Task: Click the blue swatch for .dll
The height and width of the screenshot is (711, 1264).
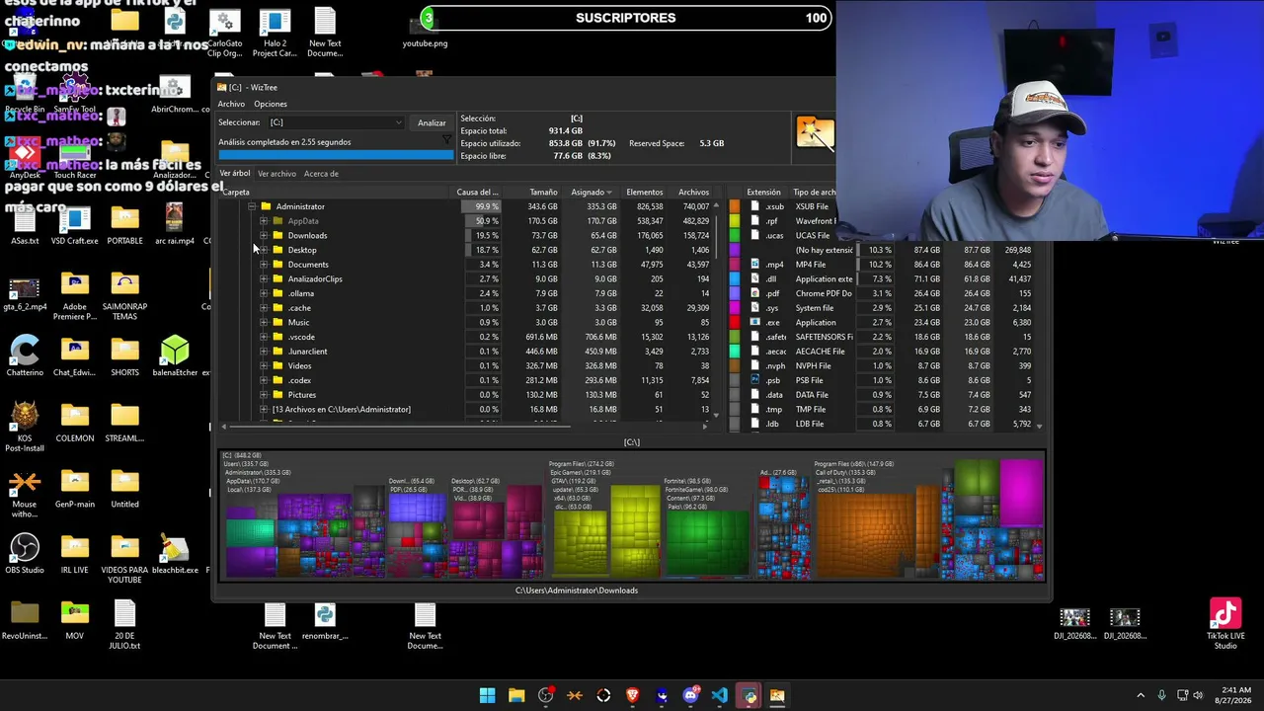Action: (x=735, y=278)
